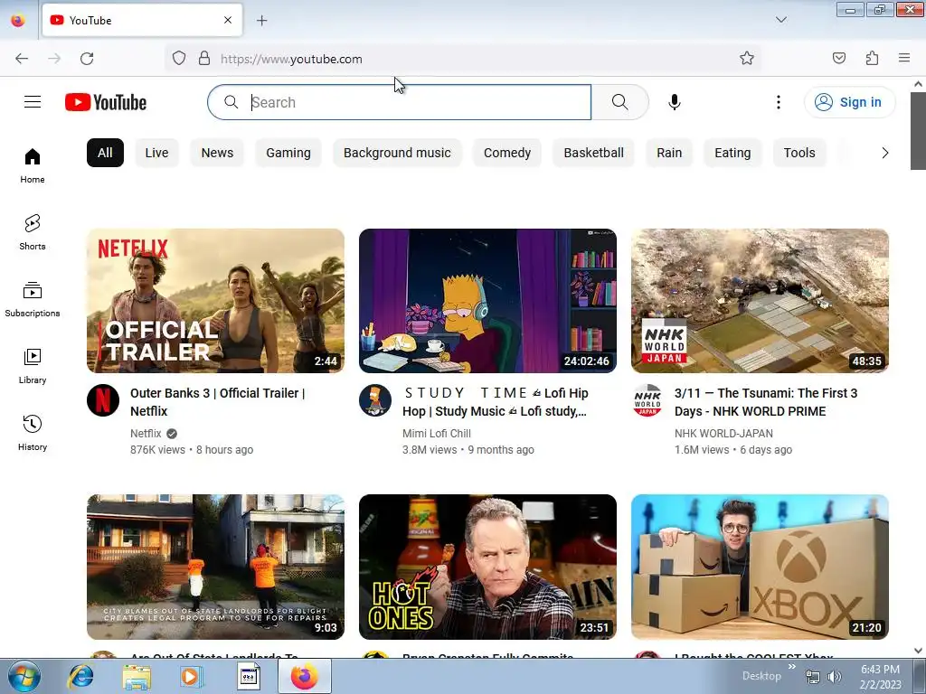Click into the YouTube search field
Screen dimensions: 926x694
click(x=399, y=102)
